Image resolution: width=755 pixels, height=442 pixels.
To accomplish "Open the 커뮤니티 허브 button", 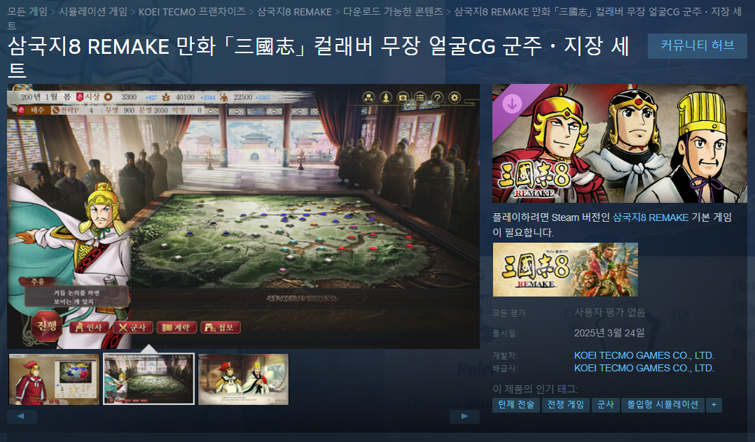I will [698, 45].
